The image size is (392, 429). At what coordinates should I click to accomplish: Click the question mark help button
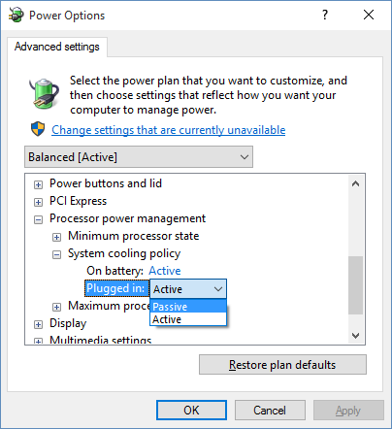(x=325, y=15)
